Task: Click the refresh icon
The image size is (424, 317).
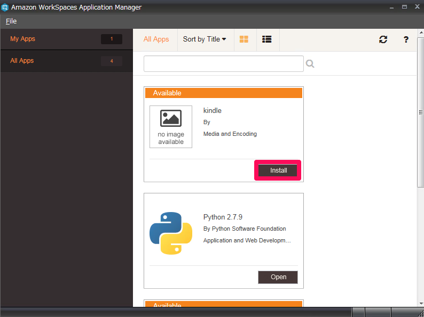Action: click(383, 39)
